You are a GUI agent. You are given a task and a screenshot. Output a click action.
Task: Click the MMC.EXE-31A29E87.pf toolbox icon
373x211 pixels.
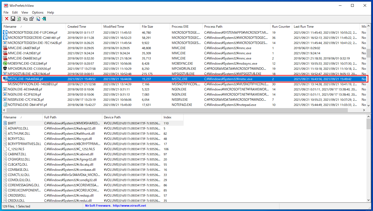[5, 53]
